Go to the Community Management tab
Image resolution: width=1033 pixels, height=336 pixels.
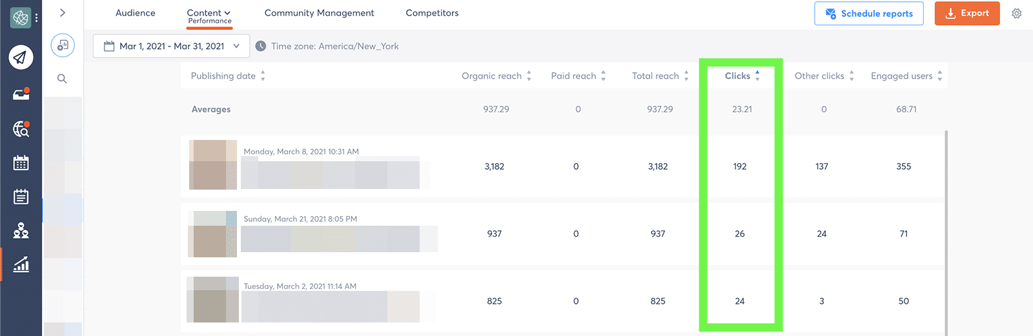click(319, 13)
